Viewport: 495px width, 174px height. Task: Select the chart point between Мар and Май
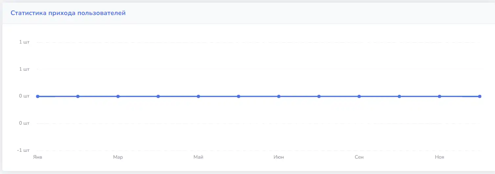(158, 96)
